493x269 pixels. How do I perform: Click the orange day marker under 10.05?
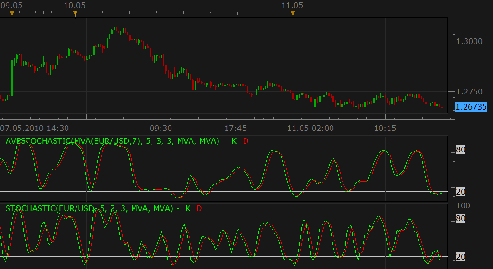click(75, 14)
